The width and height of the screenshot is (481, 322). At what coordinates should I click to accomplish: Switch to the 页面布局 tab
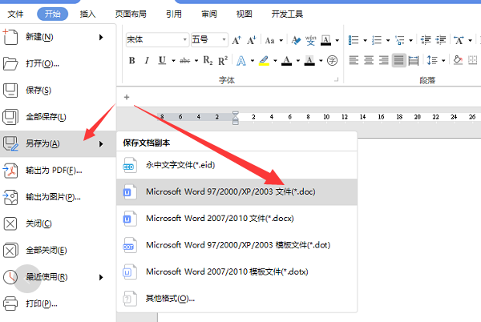tap(130, 14)
